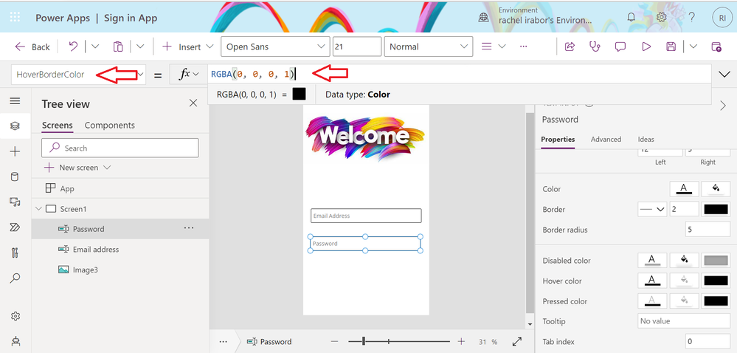Open the Search magnifier in sidebar

pyautogui.click(x=15, y=278)
